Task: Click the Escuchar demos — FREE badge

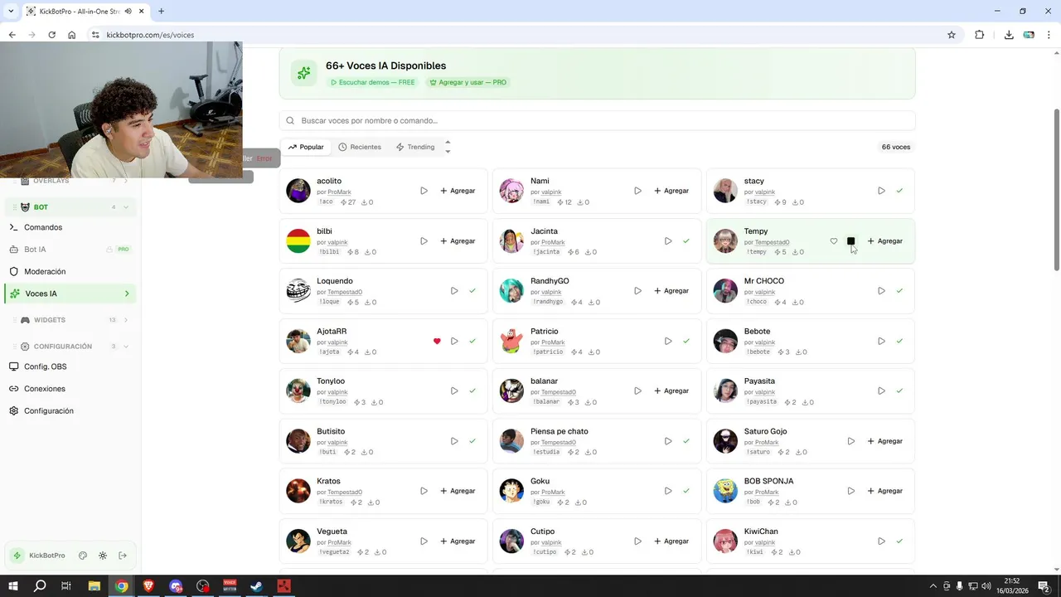Action: click(x=372, y=83)
